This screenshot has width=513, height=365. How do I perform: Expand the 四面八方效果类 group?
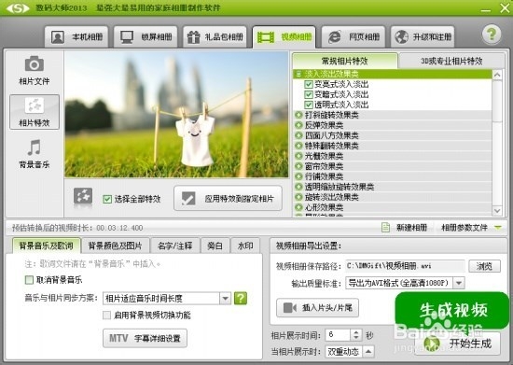pyautogui.click(x=298, y=135)
